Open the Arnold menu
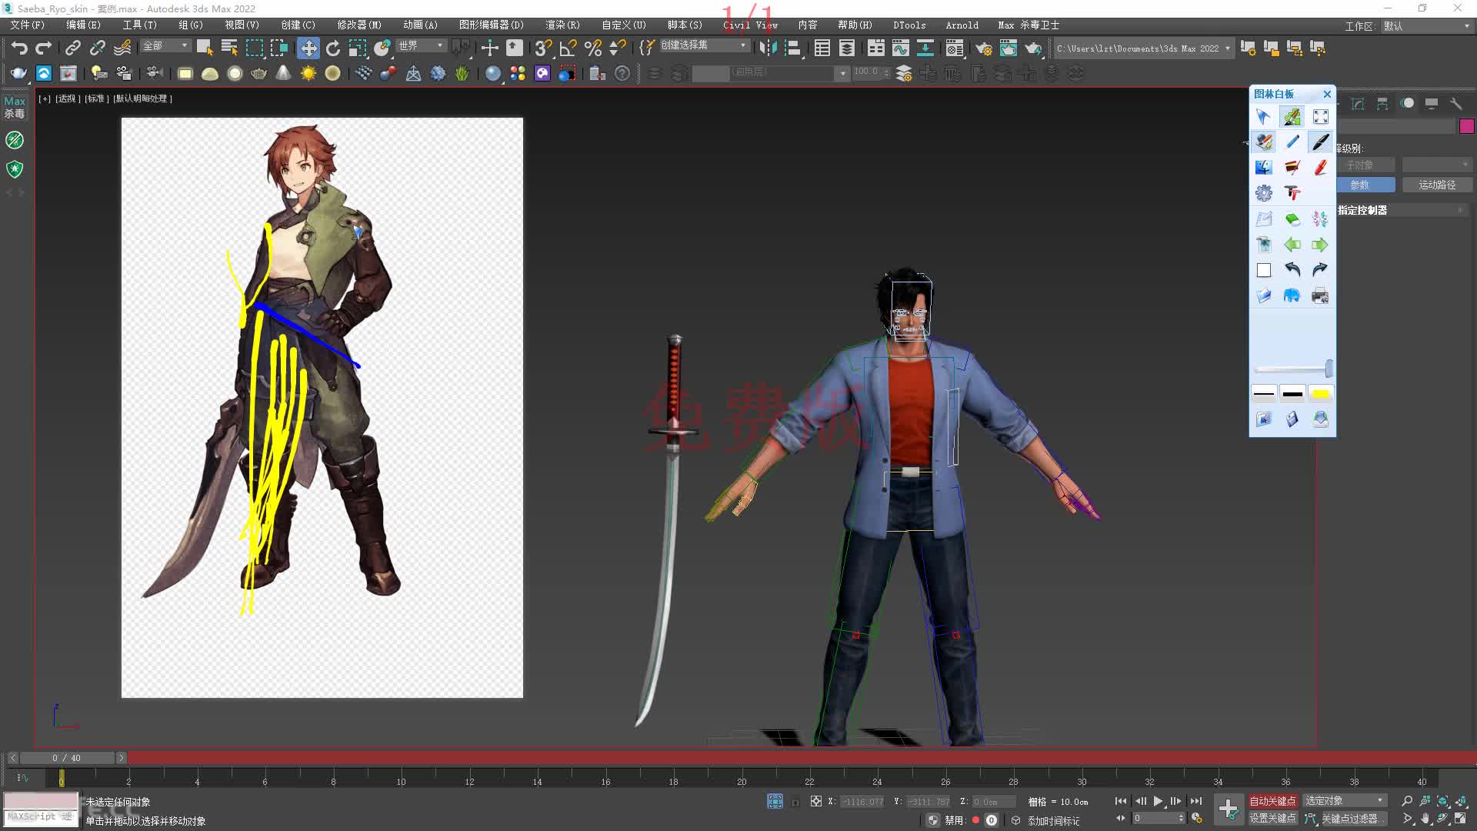Viewport: 1477px width, 831px height. [x=962, y=25]
